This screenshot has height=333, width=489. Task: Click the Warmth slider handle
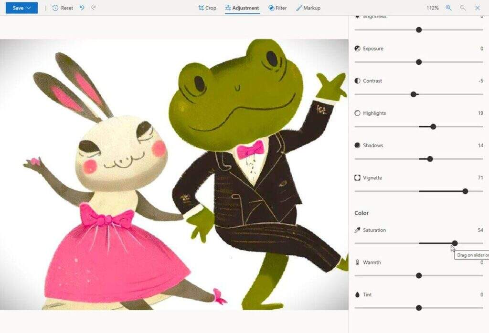pos(419,276)
